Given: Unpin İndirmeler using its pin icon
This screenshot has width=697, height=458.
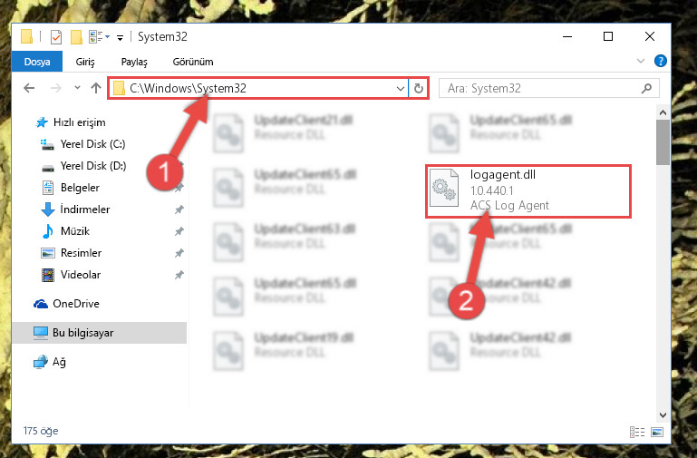Looking at the screenshot, I should [179, 210].
